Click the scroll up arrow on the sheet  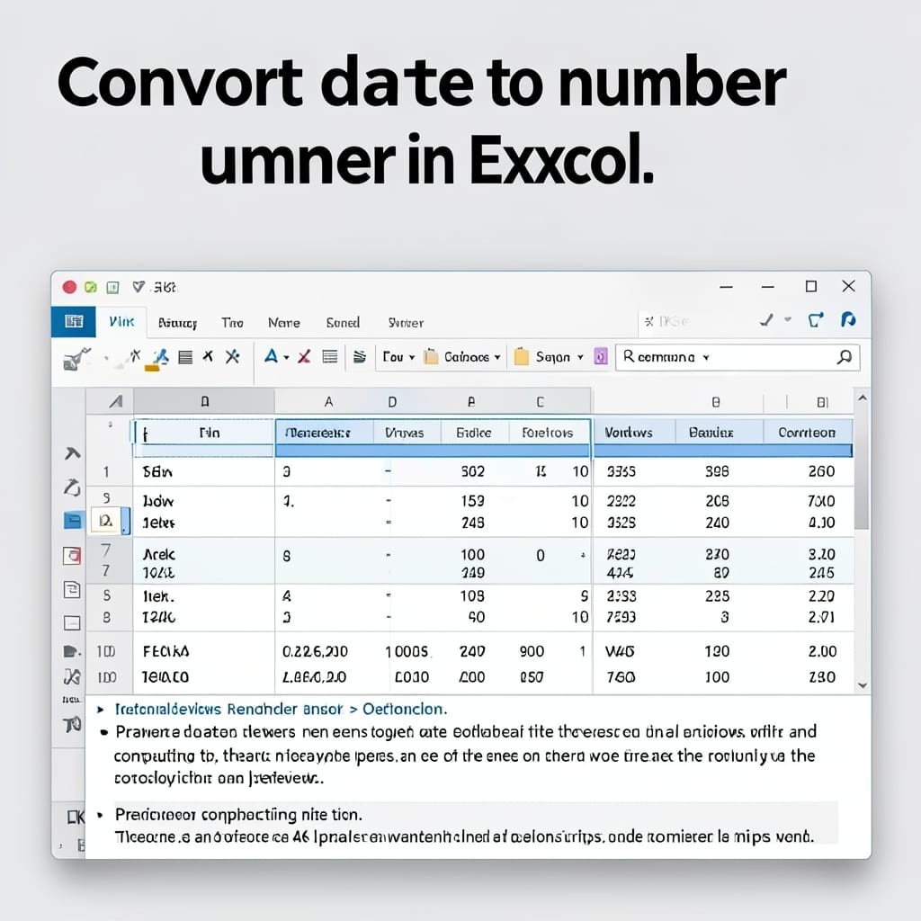(863, 398)
